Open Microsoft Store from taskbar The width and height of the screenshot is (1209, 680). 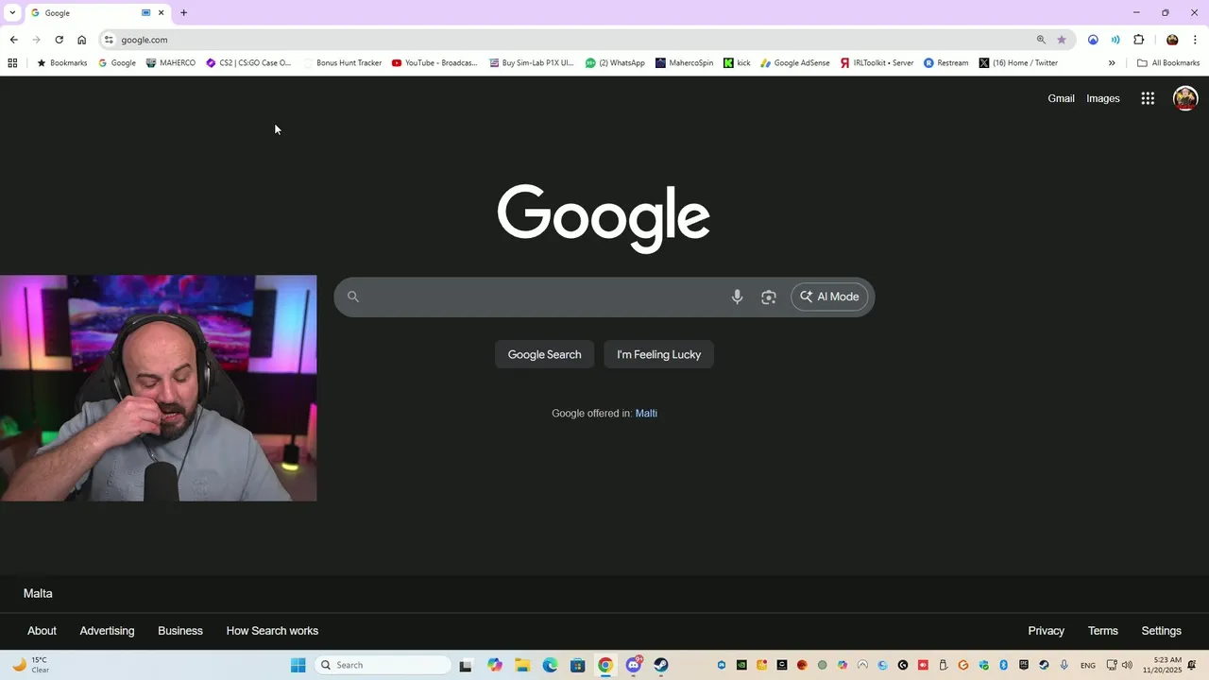coord(577,665)
